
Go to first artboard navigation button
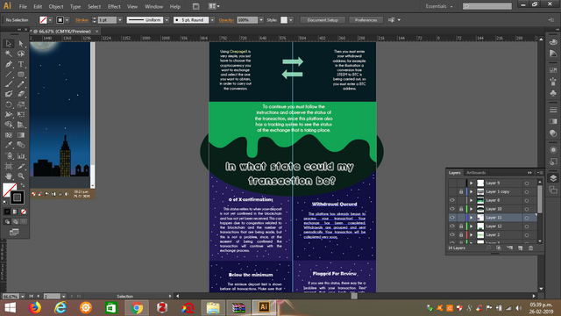pyautogui.click(x=32, y=296)
